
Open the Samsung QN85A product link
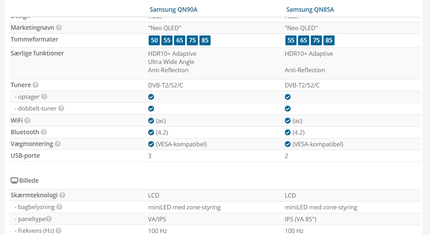click(x=310, y=10)
